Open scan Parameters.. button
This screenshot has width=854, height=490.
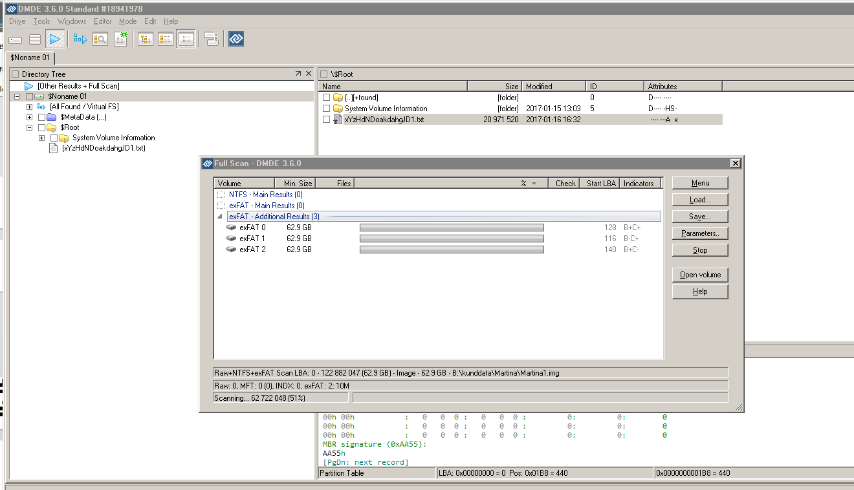pyautogui.click(x=700, y=233)
